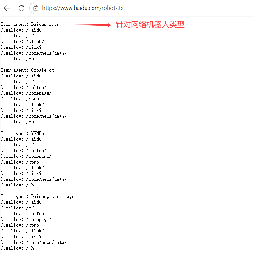Open site info lock icon in address bar

(36, 8)
